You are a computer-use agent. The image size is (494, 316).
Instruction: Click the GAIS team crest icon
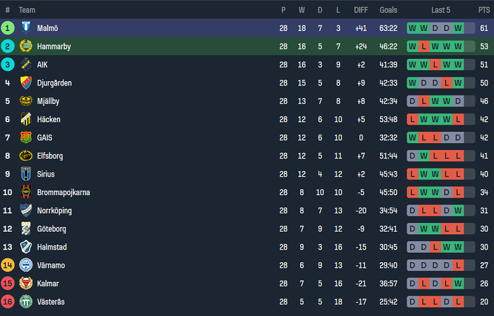[x=26, y=137]
